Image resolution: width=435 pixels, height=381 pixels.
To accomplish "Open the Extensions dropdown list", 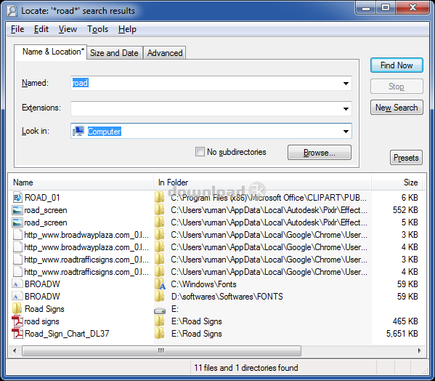I will pyautogui.click(x=346, y=108).
